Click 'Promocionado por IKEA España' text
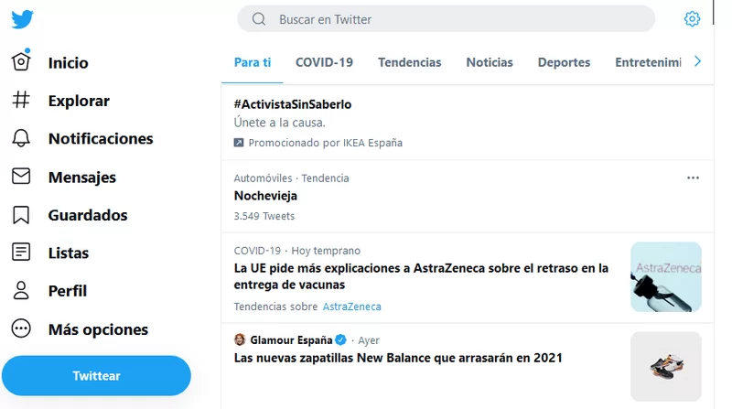The image size is (732, 409). 326,143
